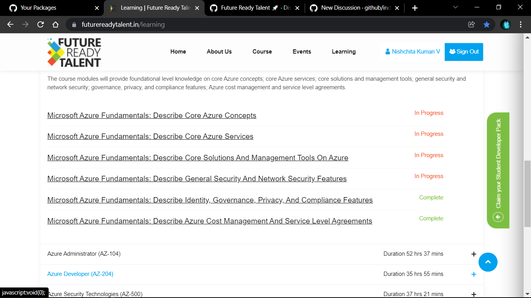
Task: Open the browser profile avatar
Action: point(505,24)
